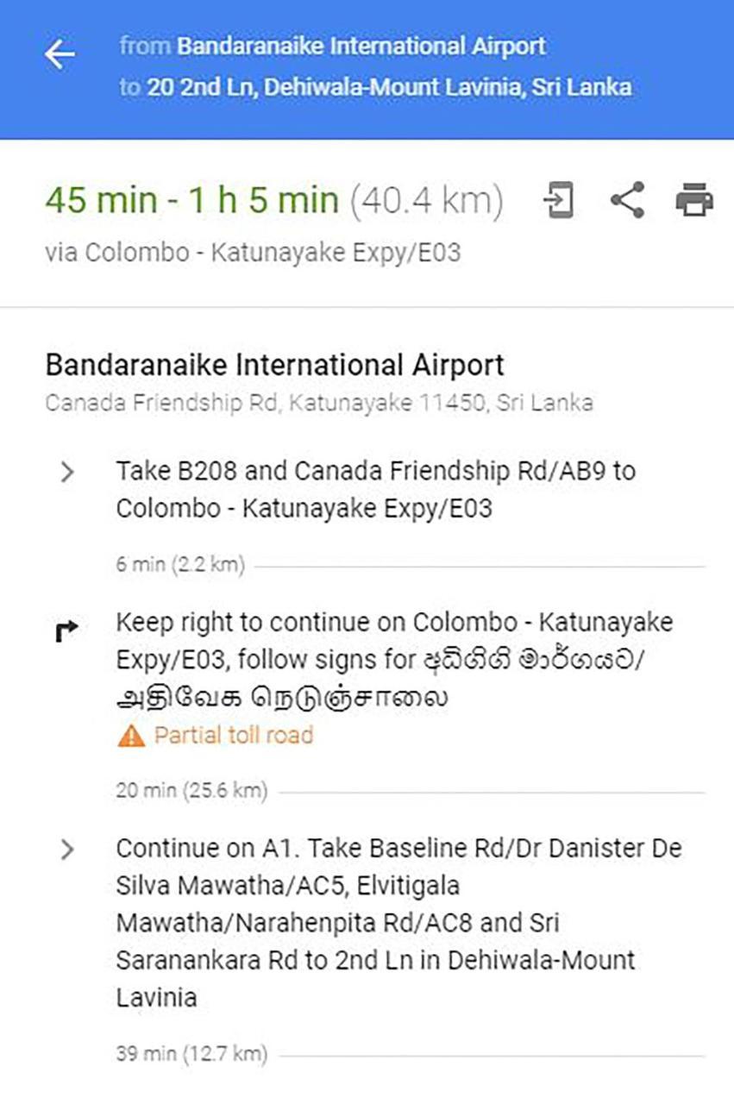Open the Continue on A1 step text
Screen dimensions: 734x1104
(399, 923)
